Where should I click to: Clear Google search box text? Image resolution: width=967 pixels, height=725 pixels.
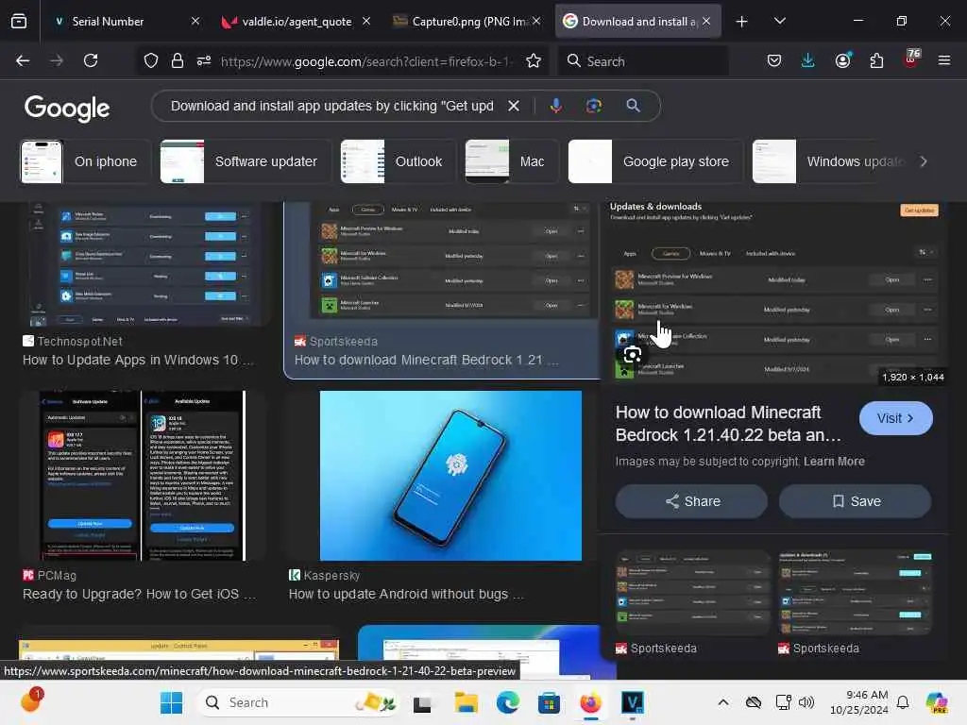[513, 106]
